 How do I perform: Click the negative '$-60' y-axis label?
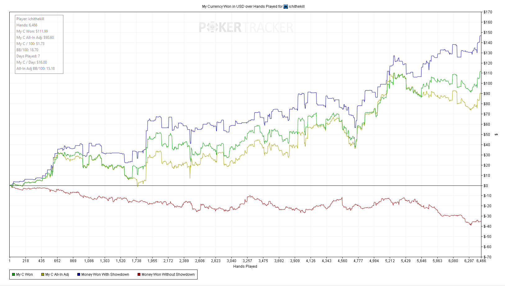tap(488, 247)
